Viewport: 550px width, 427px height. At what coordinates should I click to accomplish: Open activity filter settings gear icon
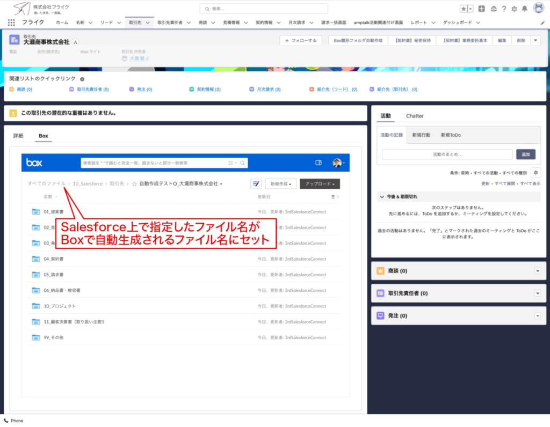tap(535, 173)
